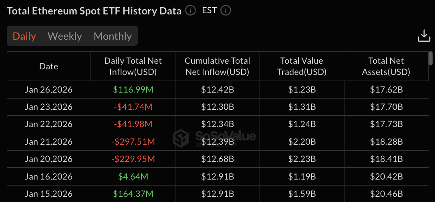
Task: Click Total Ethereum Spot ETF title
Action: click(94, 11)
